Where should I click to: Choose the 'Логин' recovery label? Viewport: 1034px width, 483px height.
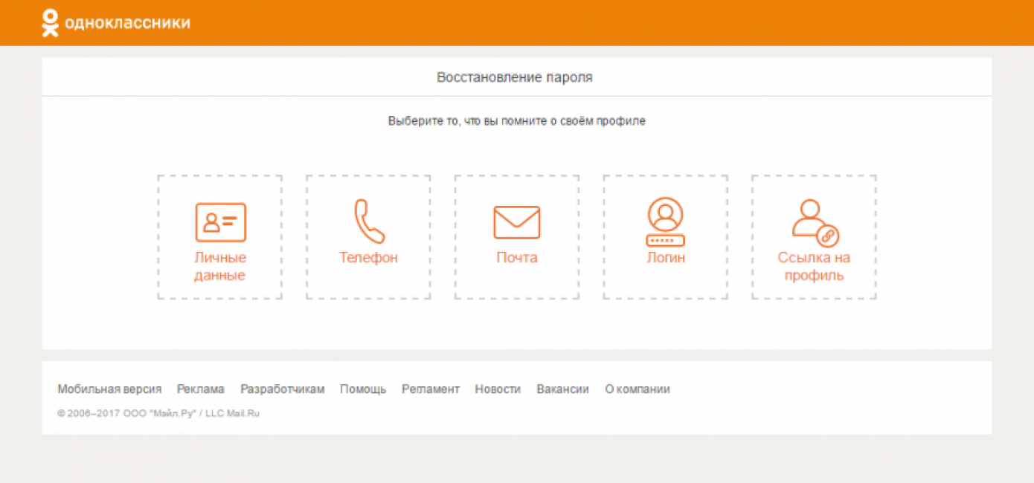click(666, 258)
